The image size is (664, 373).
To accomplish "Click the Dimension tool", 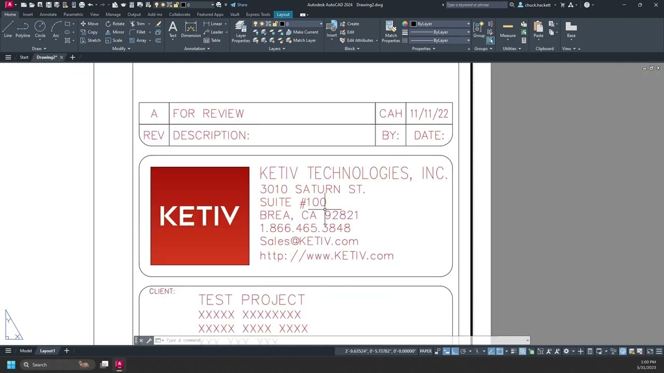I will click(191, 30).
